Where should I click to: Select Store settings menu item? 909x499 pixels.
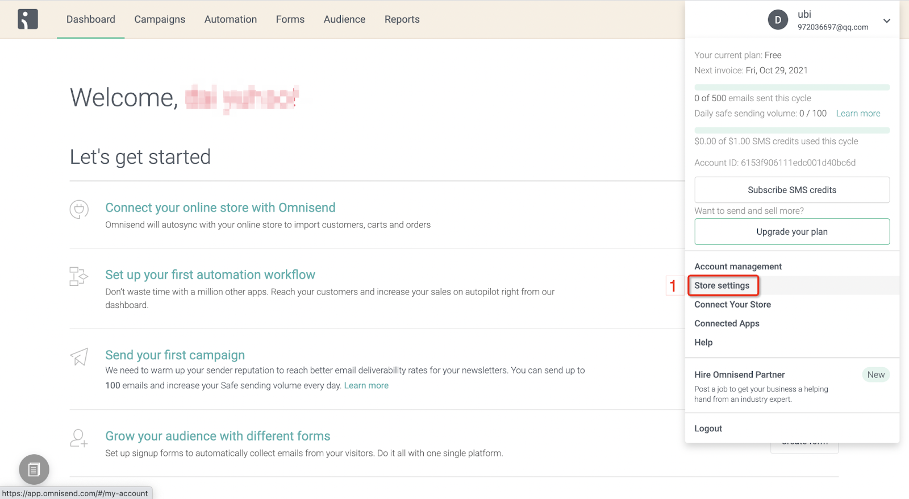[x=722, y=285]
